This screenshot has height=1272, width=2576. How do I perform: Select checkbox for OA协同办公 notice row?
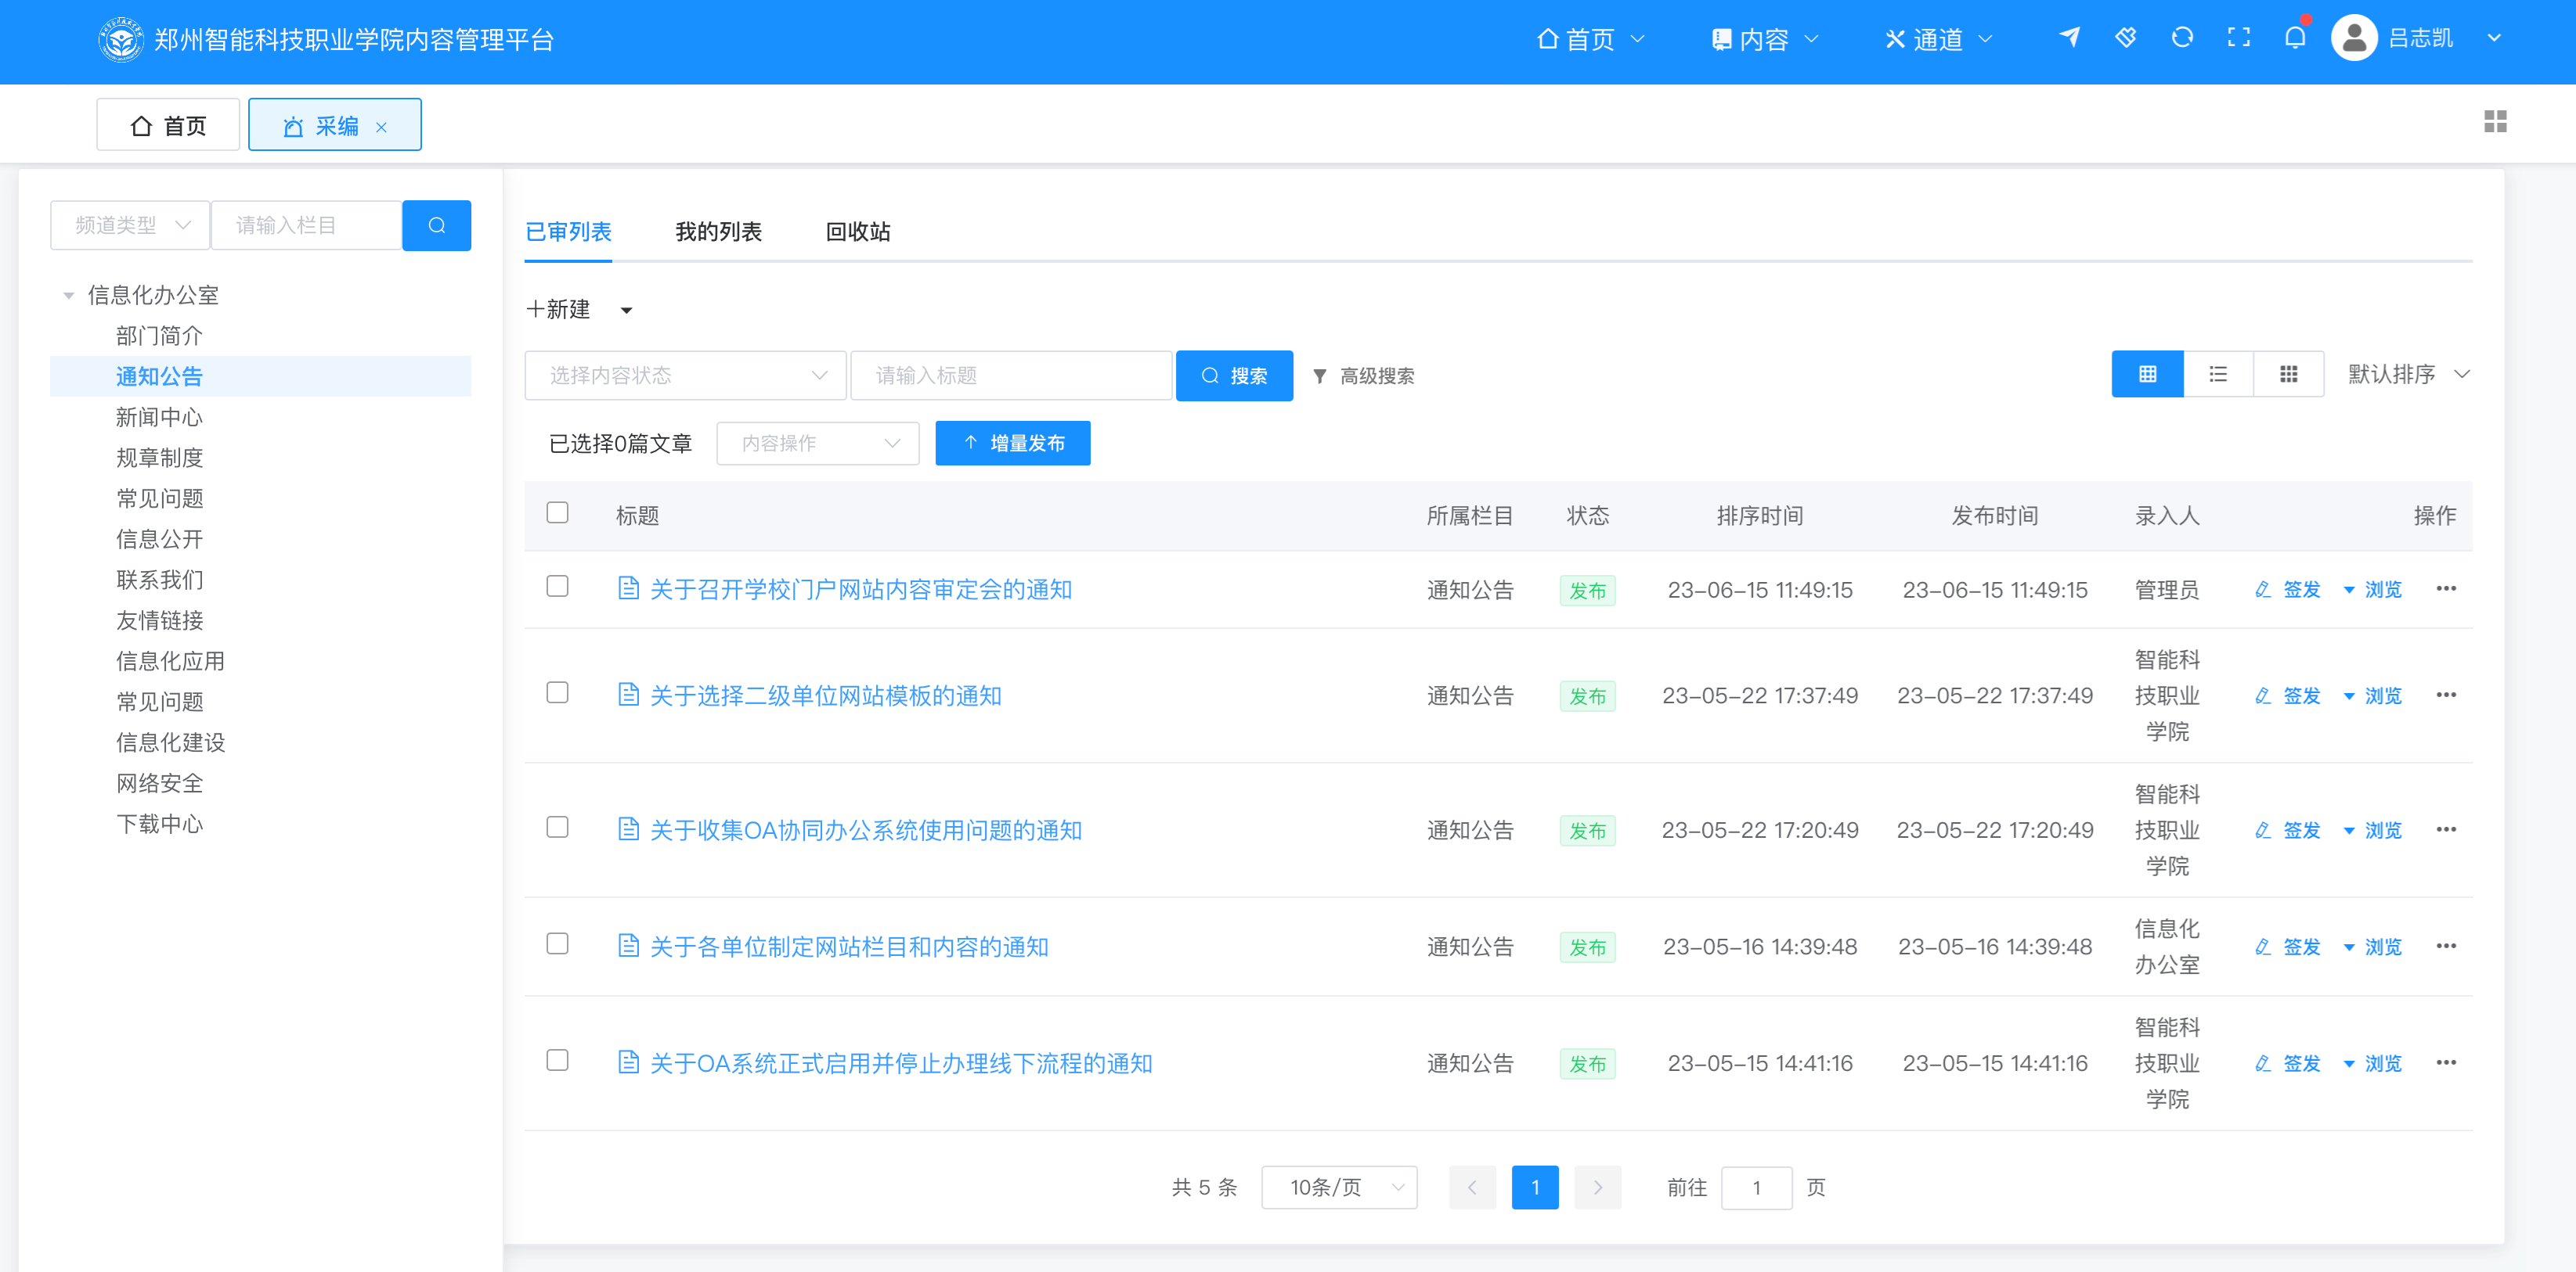click(557, 828)
